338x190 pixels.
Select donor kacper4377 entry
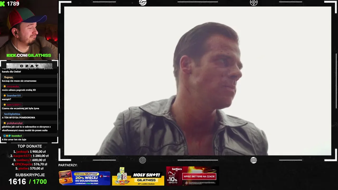(30, 156)
